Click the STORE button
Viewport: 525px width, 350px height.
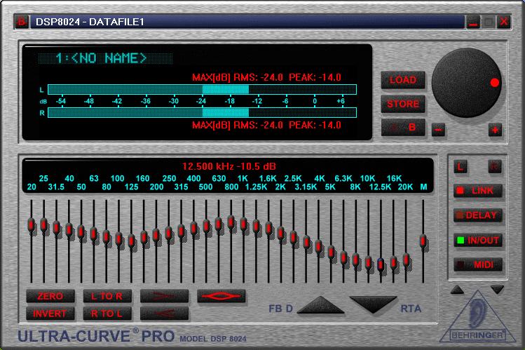coord(403,104)
